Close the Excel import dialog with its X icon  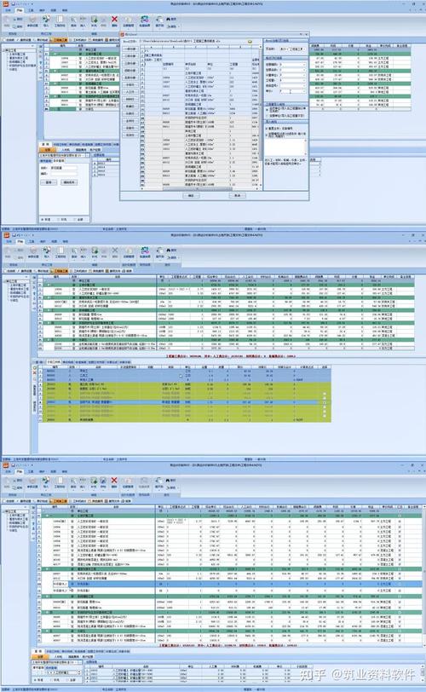[x=306, y=34]
